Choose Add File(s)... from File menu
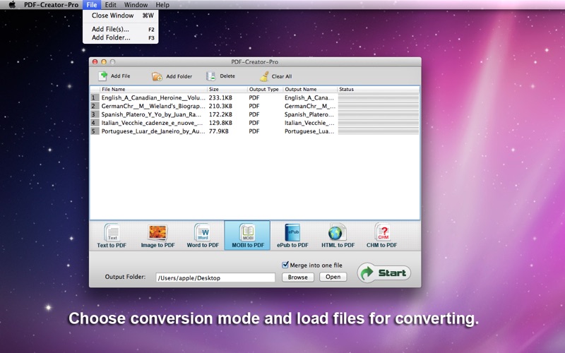565x353 pixels. pyautogui.click(x=120, y=29)
